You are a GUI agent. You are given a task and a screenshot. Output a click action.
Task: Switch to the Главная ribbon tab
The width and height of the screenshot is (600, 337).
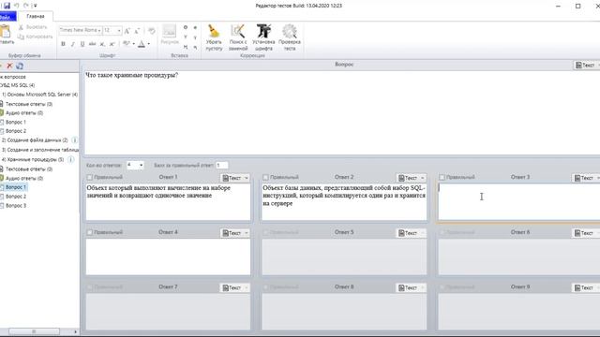tap(36, 17)
